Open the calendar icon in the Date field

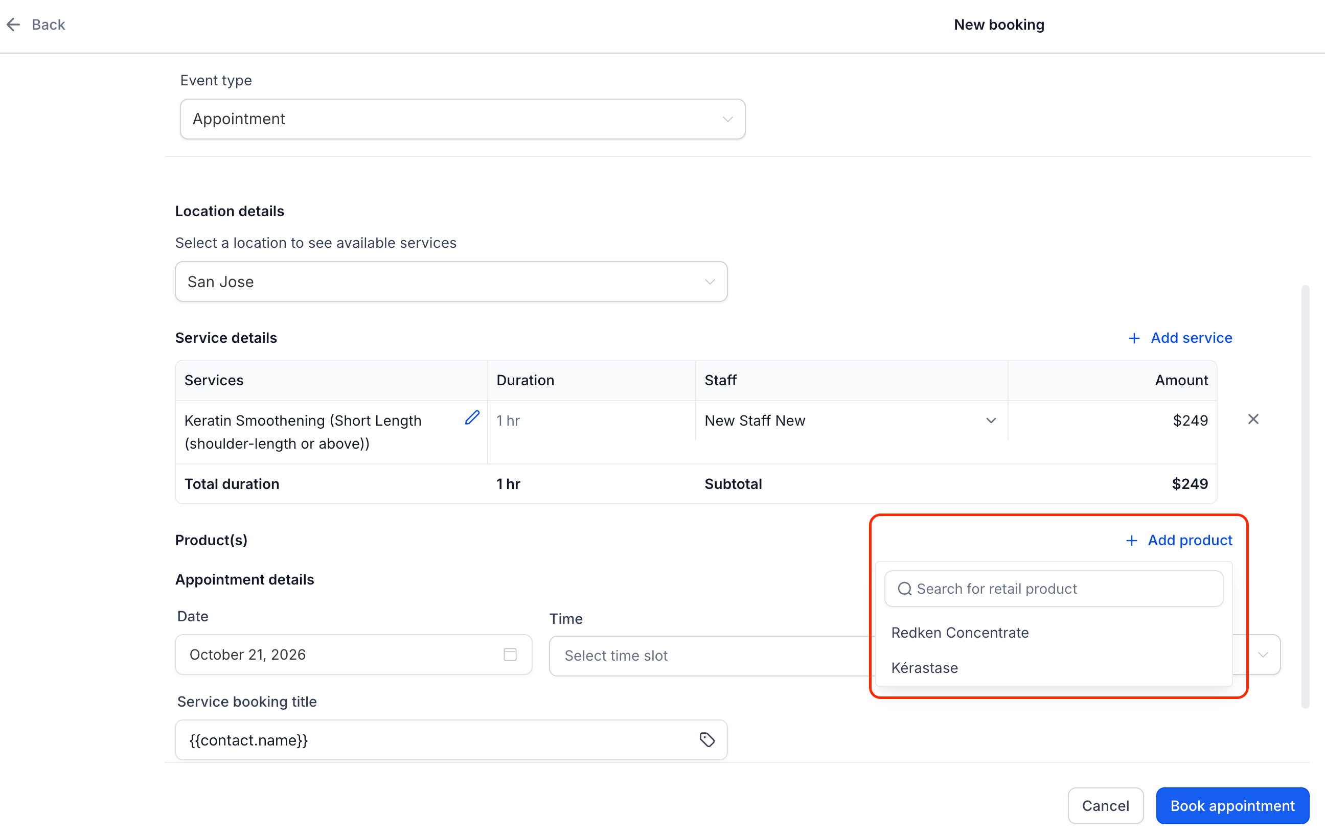click(510, 654)
